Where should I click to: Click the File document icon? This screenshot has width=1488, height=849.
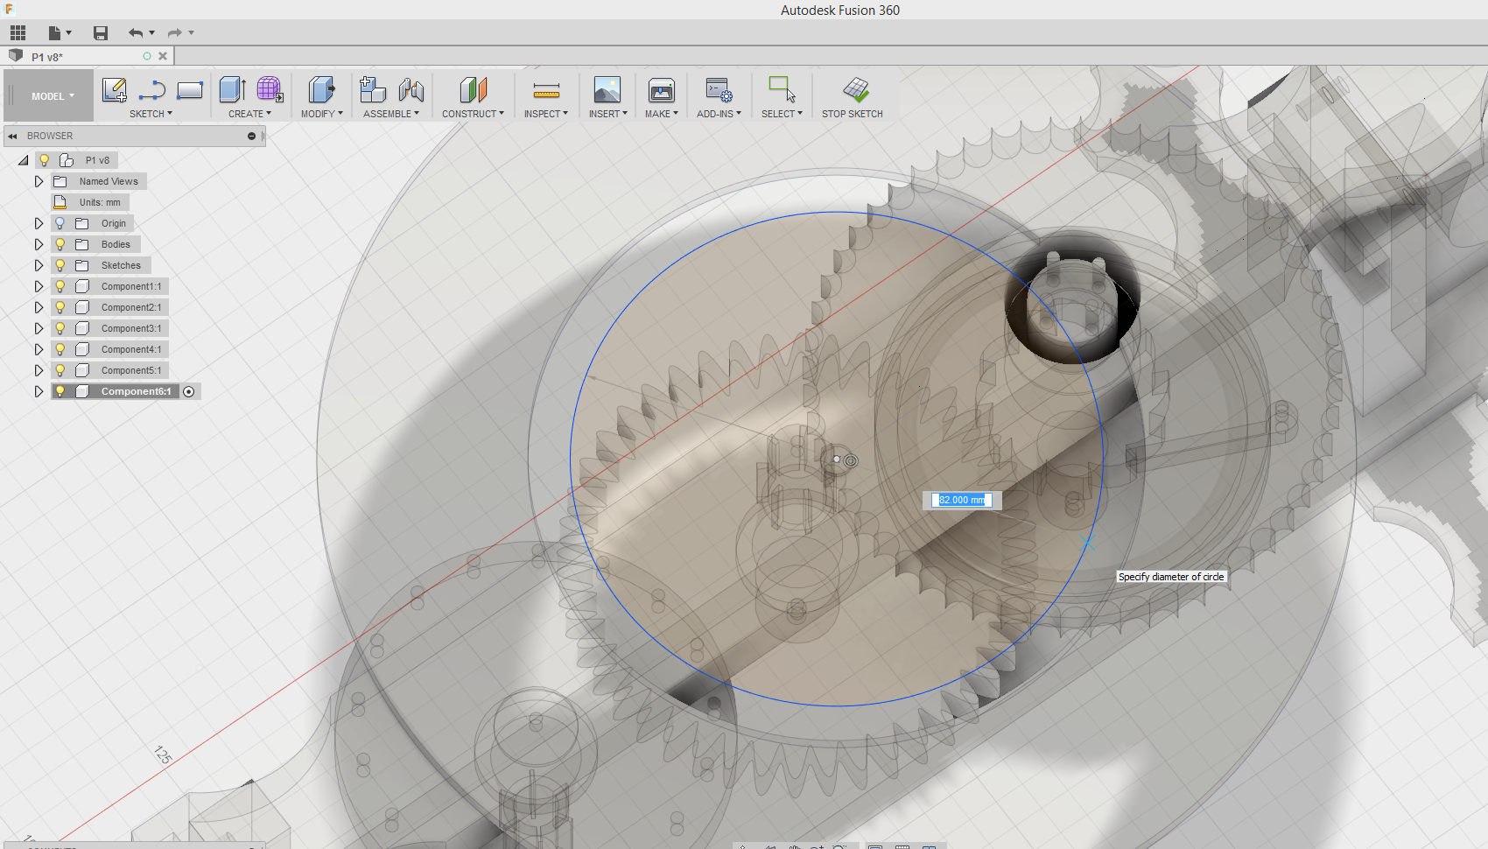(x=55, y=33)
